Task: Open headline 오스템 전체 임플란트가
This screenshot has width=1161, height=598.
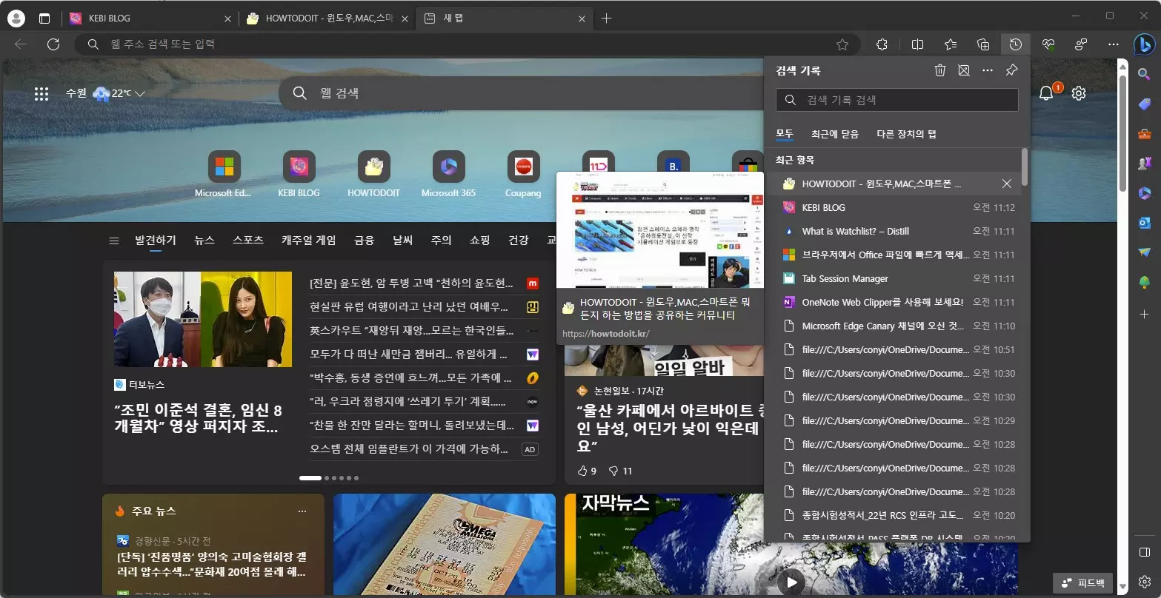Action: coord(409,449)
